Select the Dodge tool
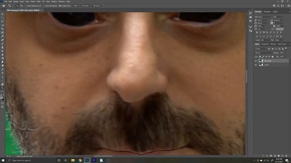This screenshot has height=163, width=291. click(2, 66)
